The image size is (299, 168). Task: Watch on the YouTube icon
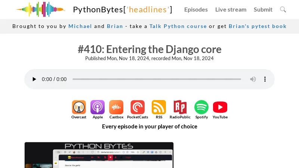pos(220,107)
